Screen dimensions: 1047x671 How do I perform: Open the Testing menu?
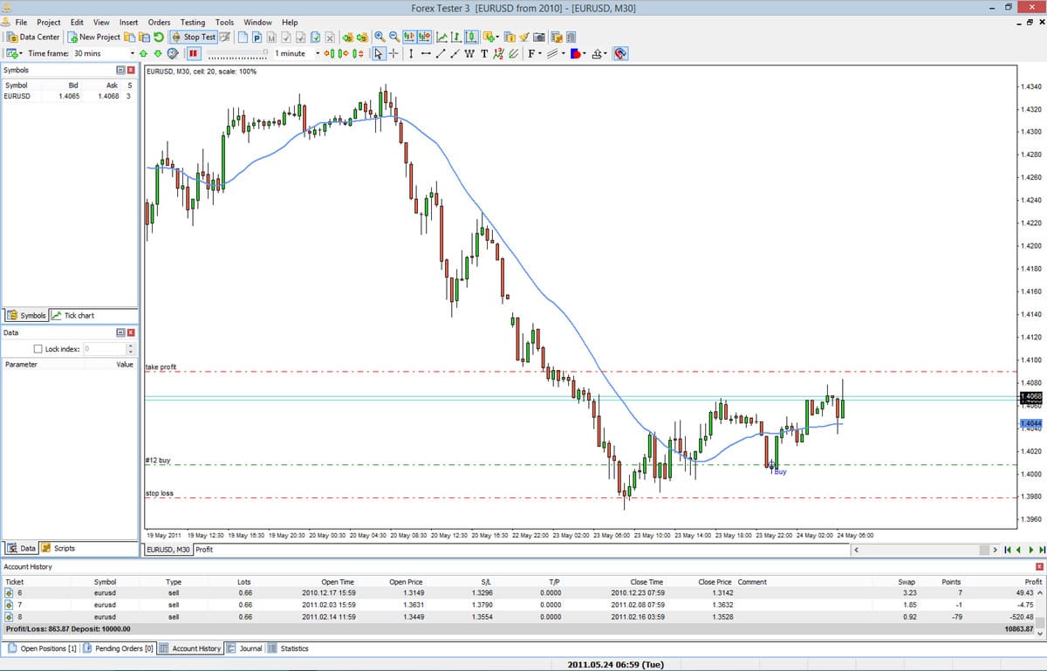(x=192, y=22)
